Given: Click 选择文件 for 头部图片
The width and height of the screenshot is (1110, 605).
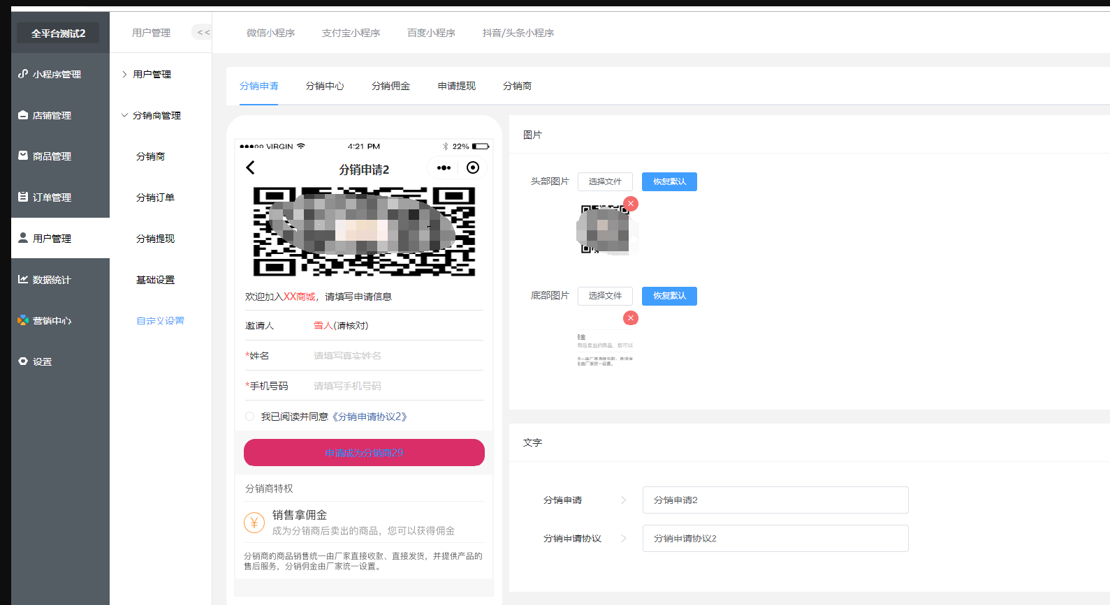Looking at the screenshot, I should click(605, 181).
